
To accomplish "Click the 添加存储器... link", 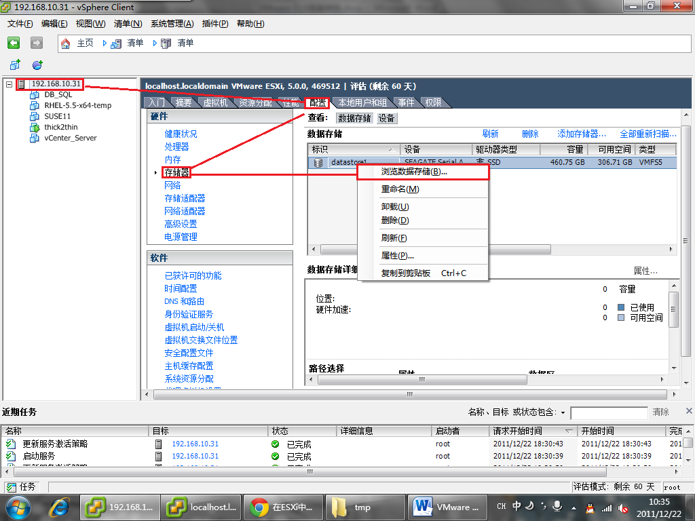I will pyautogui.click(x=582, y=134).
